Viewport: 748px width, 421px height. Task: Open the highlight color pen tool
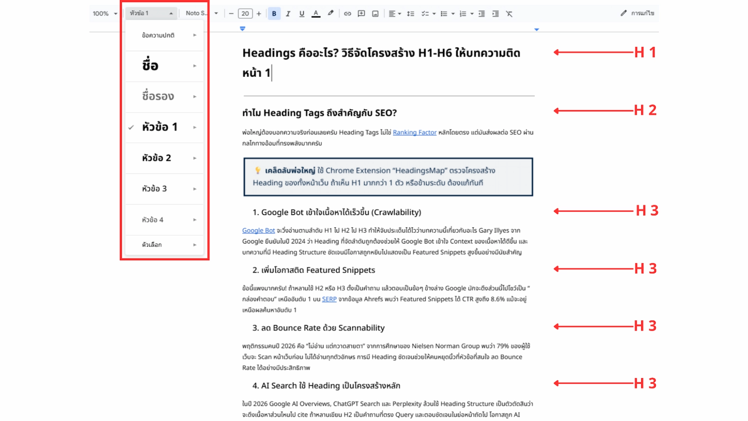coord(330,13)
